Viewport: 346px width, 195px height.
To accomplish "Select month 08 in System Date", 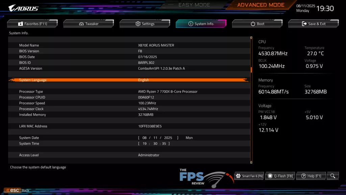I will point(144,138).
